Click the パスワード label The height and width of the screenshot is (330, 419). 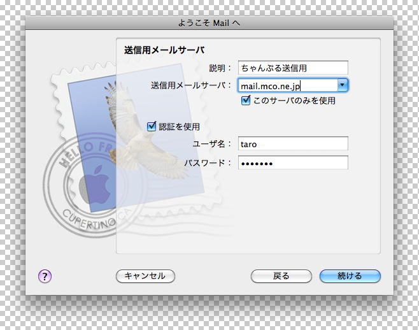click(208, 163)
